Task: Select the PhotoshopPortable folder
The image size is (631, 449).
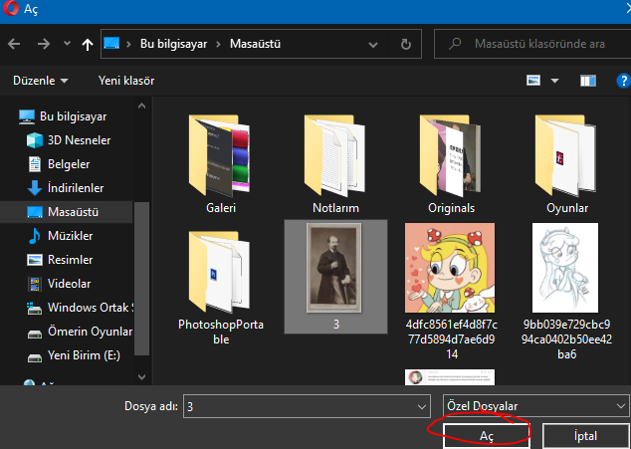Action: pos(221,288)
